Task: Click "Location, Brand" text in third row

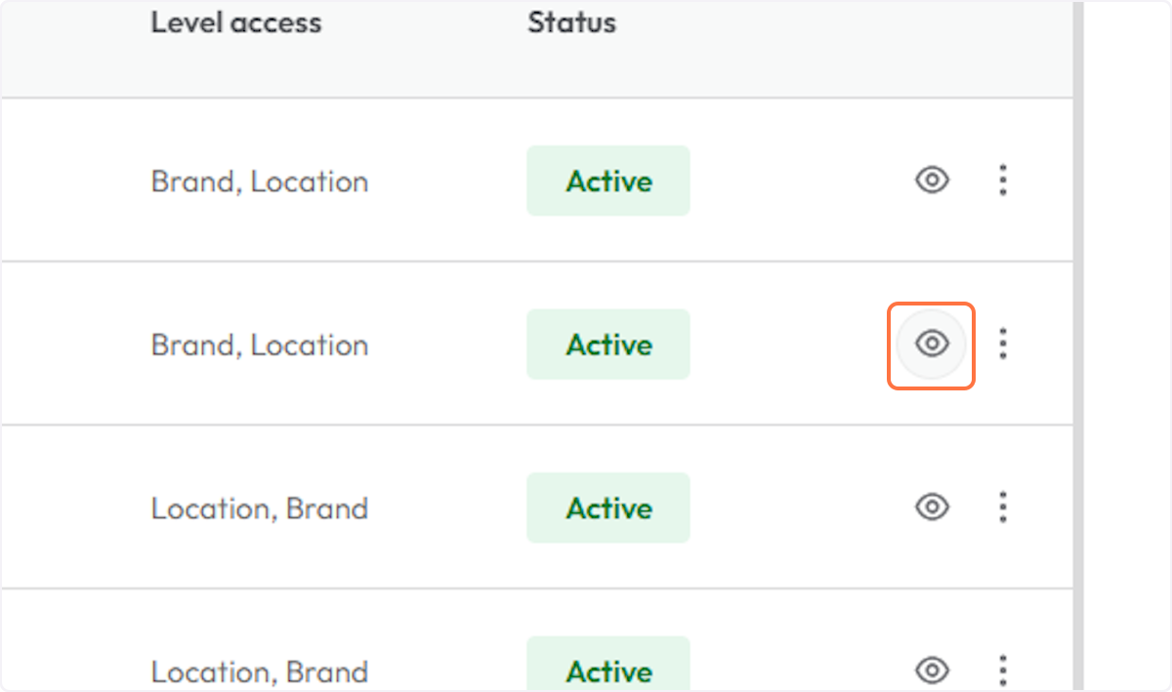Action: pyautogui.click(x=259, y=509)
